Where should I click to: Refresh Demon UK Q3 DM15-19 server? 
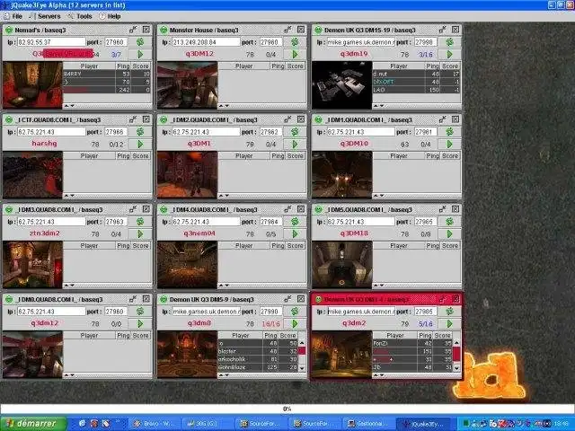(449, 42)
